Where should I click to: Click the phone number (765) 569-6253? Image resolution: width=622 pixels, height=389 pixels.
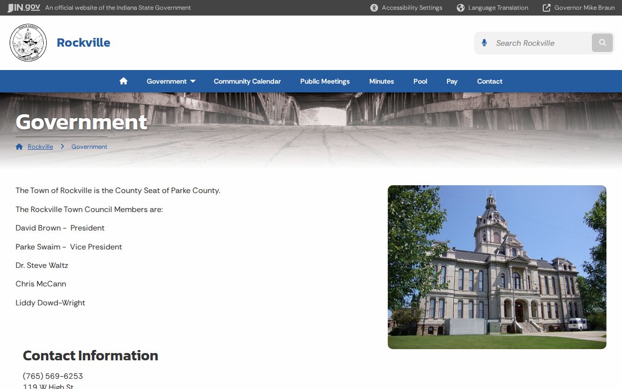[x=53, y=376]
